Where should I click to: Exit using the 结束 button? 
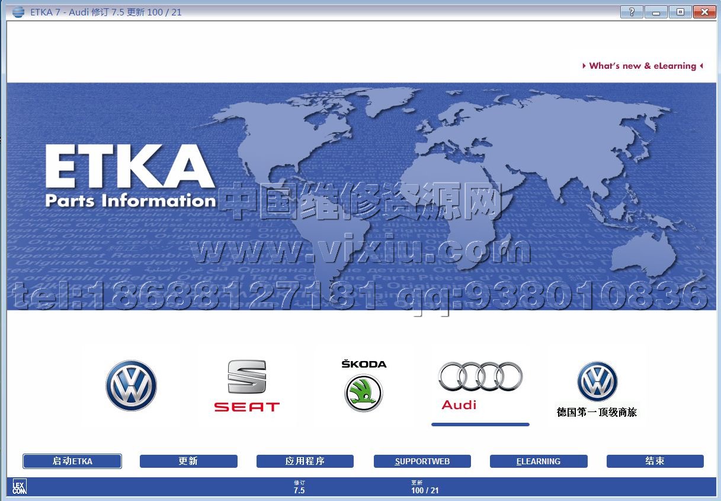click(x=655, y=461)
